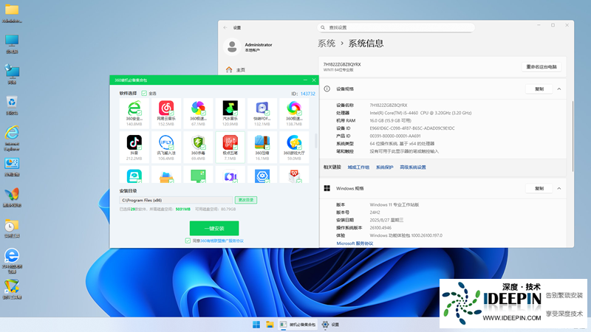The height and width of the screenshot is (332, 591).
Task: Uncheck the 360 promotion agreement checkbox
Action: coord(188,241)
